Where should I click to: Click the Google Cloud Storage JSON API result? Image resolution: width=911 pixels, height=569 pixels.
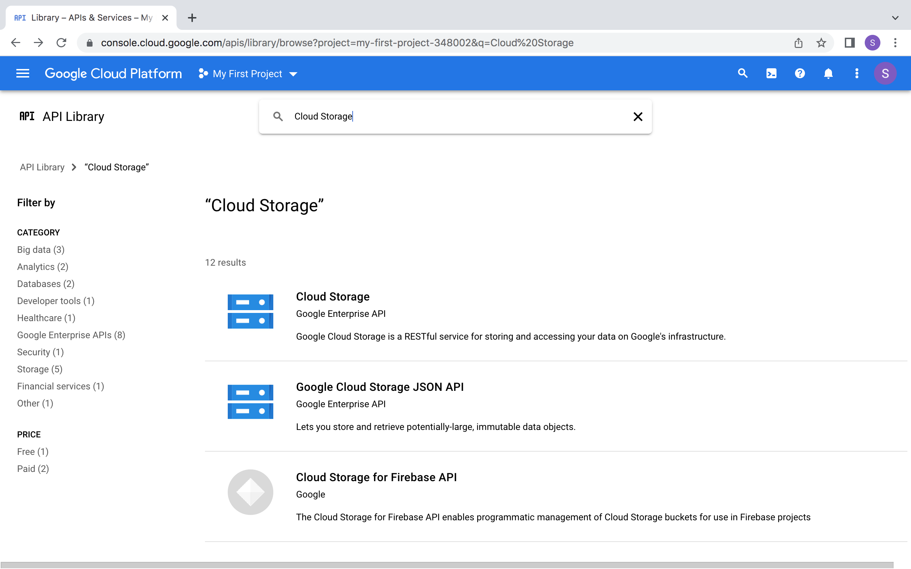click(x=380, y=387)
